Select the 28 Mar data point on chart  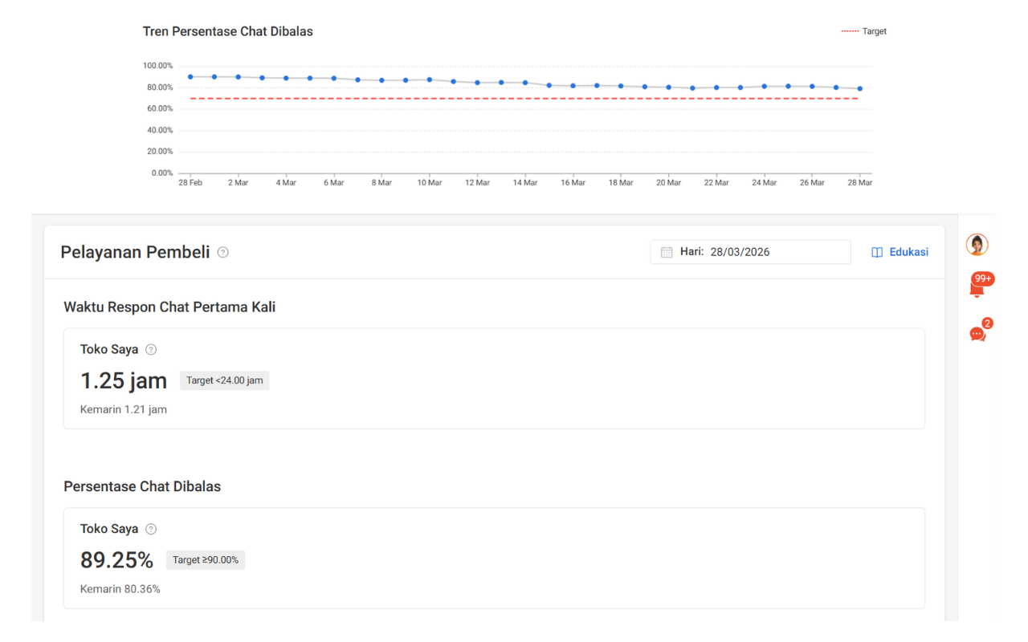pos(859,88)
